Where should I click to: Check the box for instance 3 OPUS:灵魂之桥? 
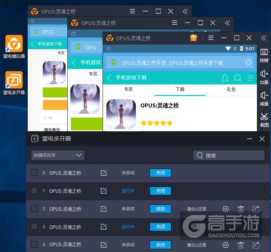34,227
